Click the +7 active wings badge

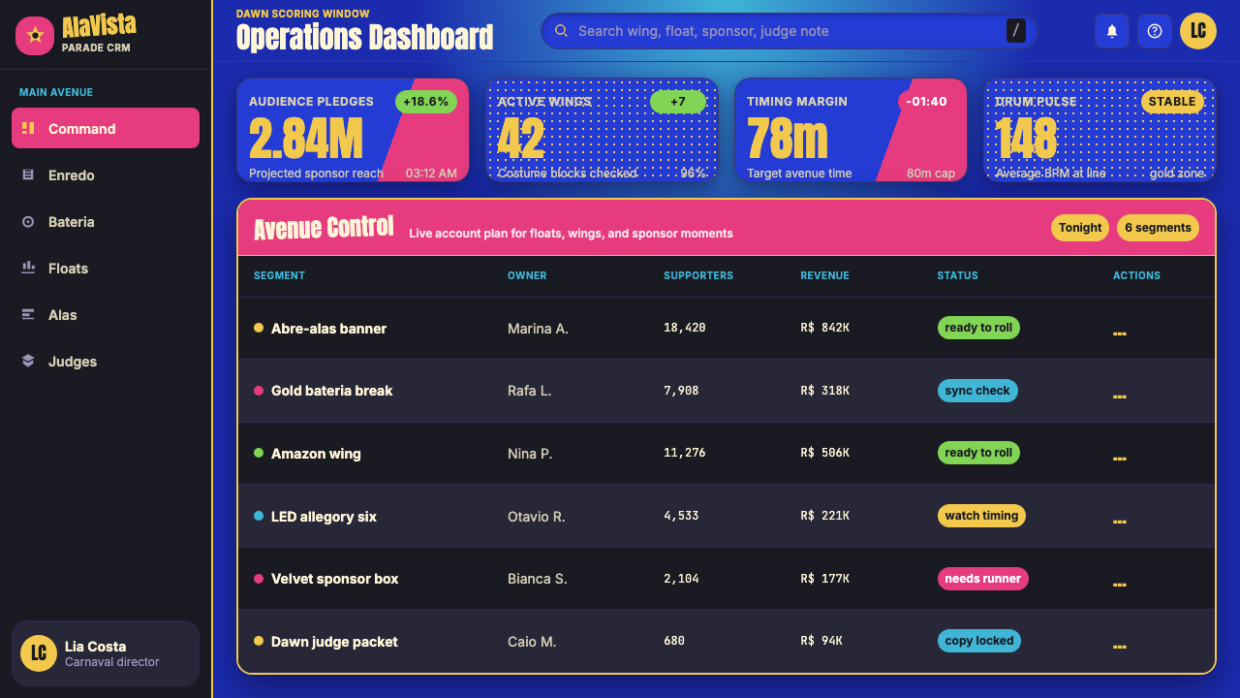(678, 102)
